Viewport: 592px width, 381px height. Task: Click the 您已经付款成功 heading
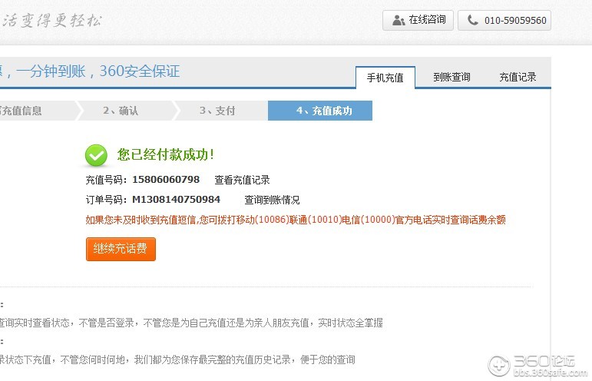165,154
